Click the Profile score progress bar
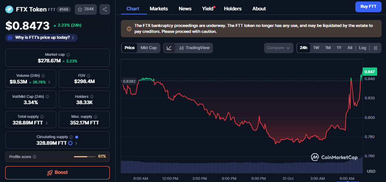The height and width of the screenshot is (182, 386). click(x=84, y=157)
